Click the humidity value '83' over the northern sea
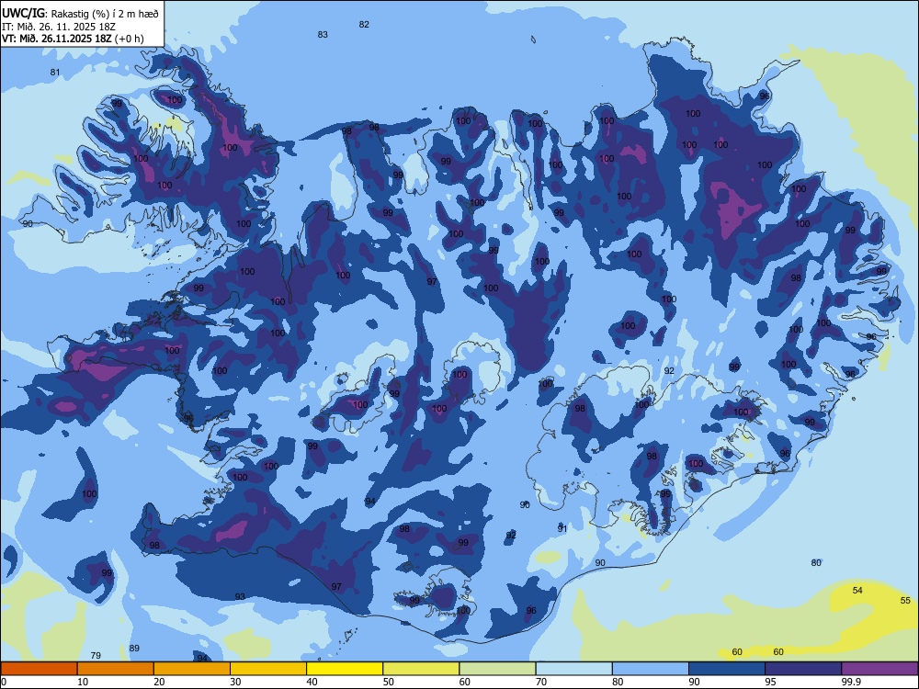The image size is (919, 689). point(323,35)
